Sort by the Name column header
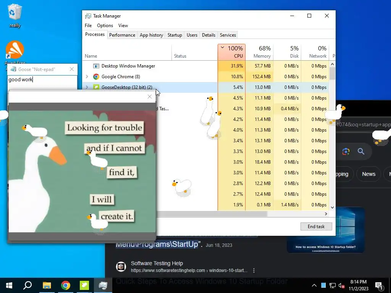 coord(127,52)
